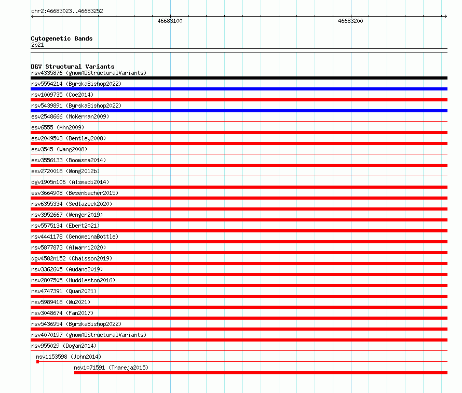This screenshot has height=393, width=462.
Task: Select dgv4582n152 Chaisson2019 label
Action: tap(72, 258)
